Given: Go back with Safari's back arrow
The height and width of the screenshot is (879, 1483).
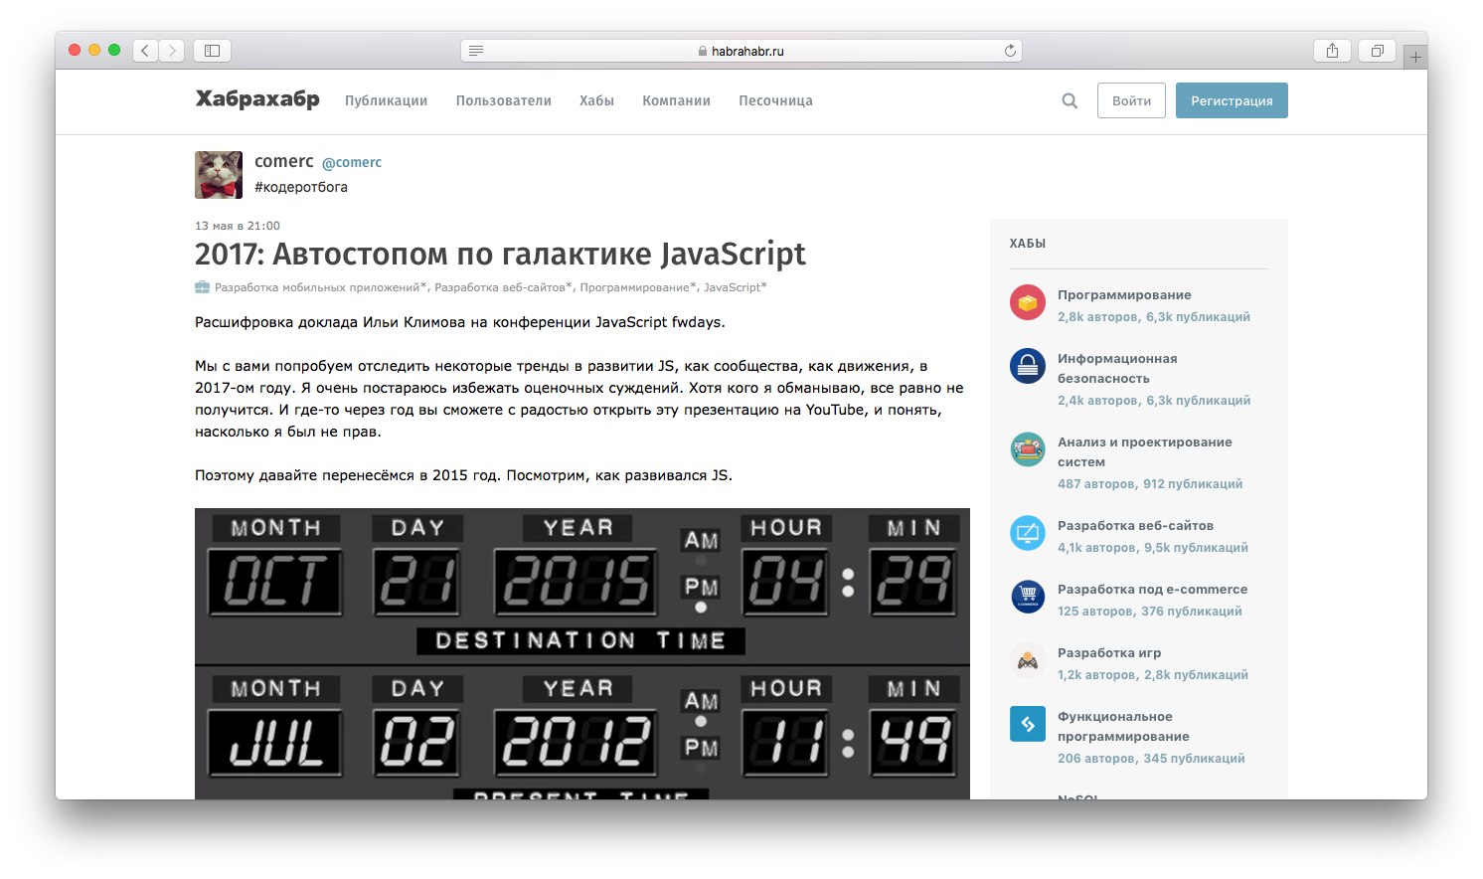Looking at the screenshot, I should [x=145, y=51].
